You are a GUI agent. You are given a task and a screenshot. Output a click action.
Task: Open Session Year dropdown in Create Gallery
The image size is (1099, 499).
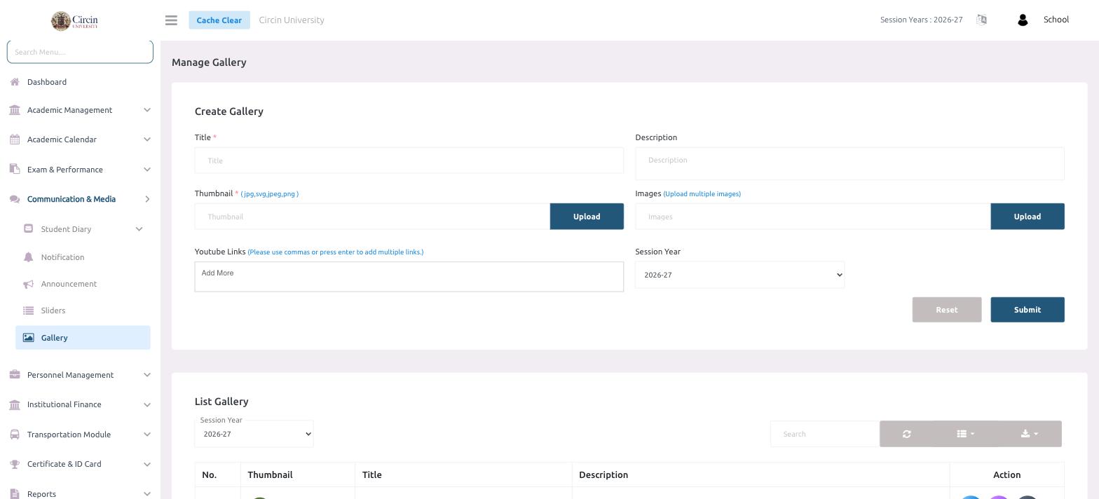coord(739,275)
